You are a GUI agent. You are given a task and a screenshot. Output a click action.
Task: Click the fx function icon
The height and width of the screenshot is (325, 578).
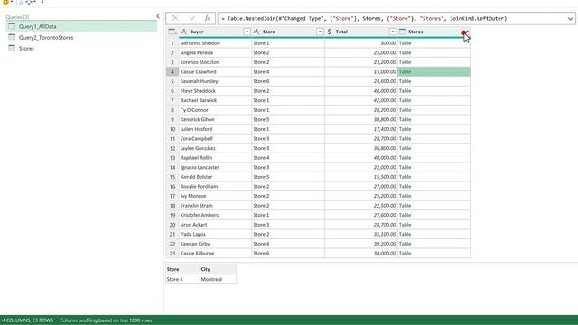point(207,18)
